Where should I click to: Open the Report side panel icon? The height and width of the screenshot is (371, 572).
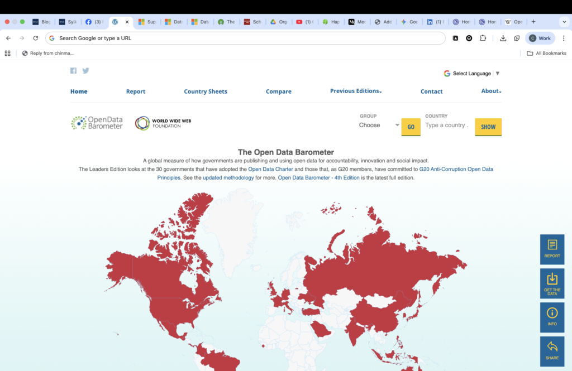pos(552,249)
